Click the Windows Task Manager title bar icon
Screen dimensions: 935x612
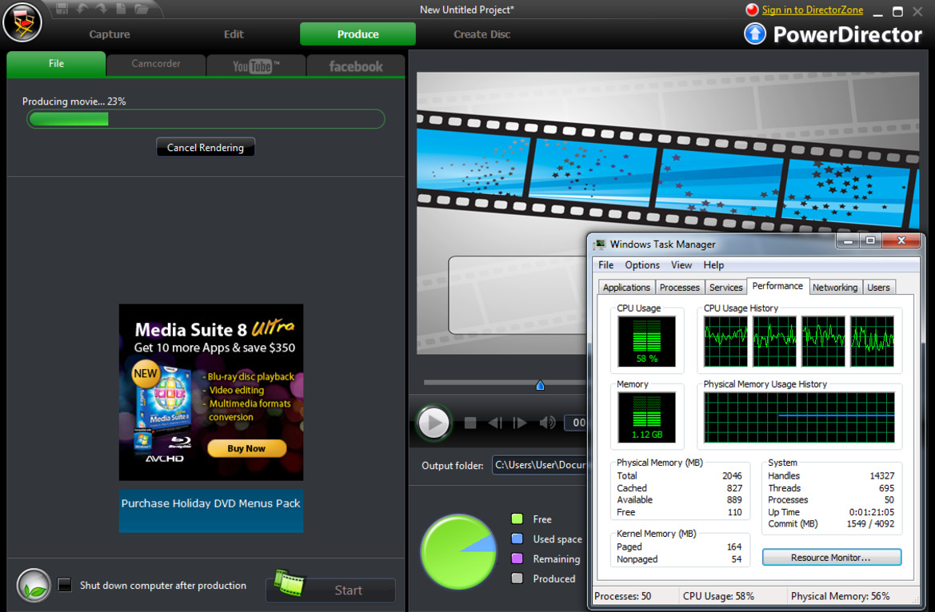599,244
